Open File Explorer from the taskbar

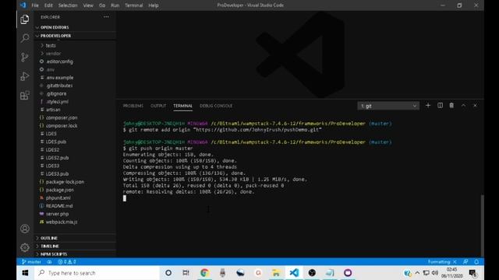coord(276,273)
